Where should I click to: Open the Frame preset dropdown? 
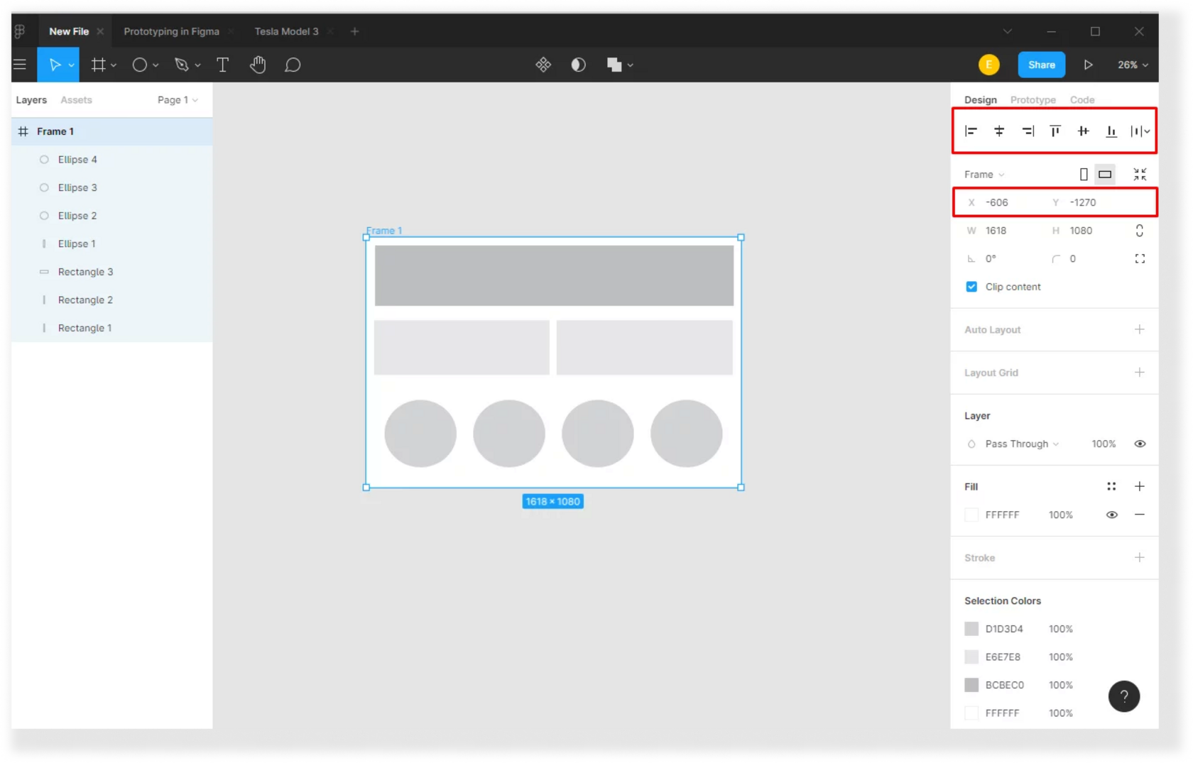[984, 175]
